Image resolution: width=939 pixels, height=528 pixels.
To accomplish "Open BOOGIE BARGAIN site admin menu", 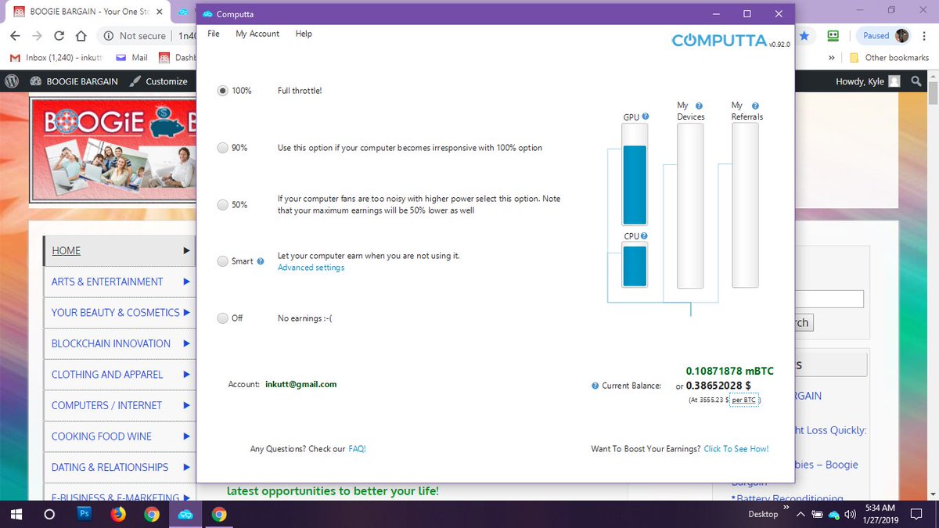I will 74,81.
